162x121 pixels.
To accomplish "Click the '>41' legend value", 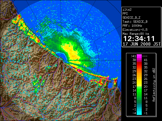I will 133,56.
